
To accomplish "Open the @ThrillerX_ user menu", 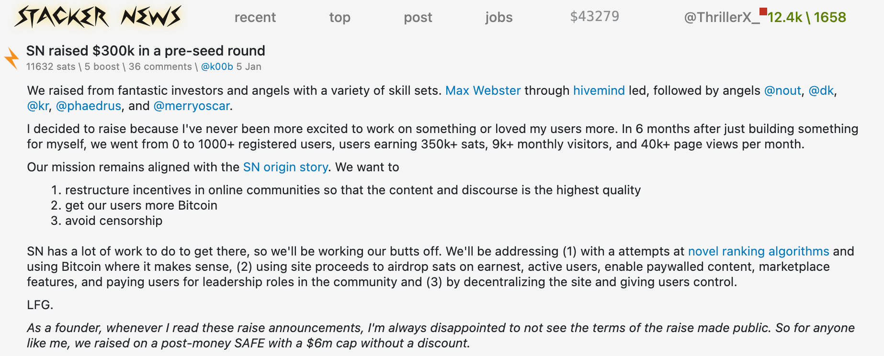I will [x=722, y=17].
